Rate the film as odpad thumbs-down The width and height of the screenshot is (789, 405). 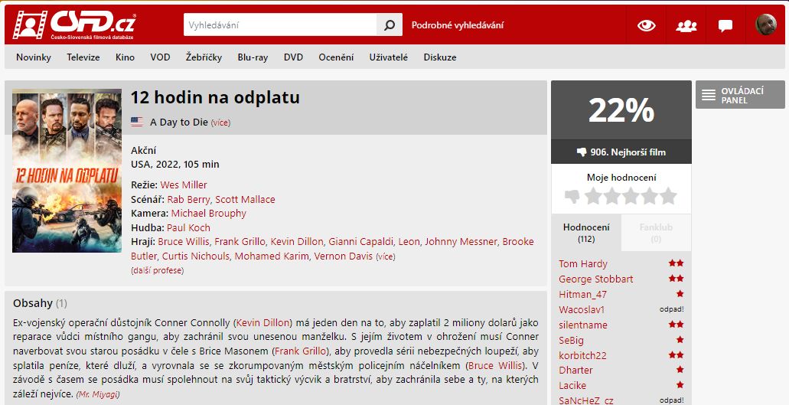click(x=572, y=196)
